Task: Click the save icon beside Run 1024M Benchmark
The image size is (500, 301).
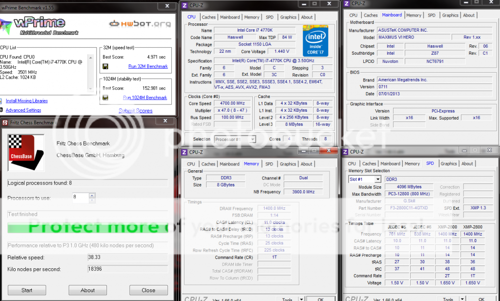Action: pos(105,98)
